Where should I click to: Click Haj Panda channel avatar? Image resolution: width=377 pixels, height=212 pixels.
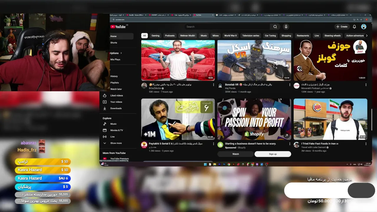click(220, 86)
